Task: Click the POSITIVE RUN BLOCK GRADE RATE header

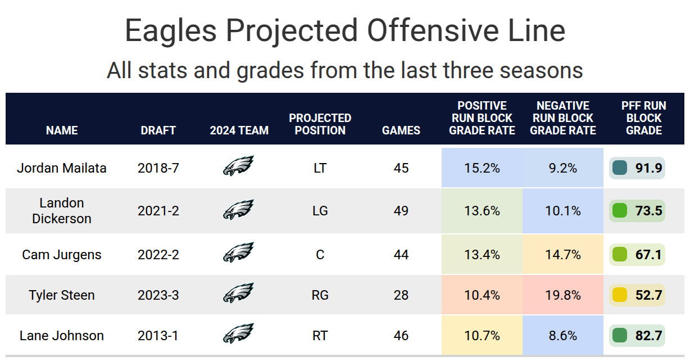Action: pyautogui.click(x=482, y=118)
